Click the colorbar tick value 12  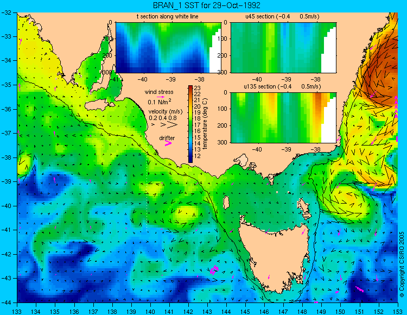tap(198, 156)
